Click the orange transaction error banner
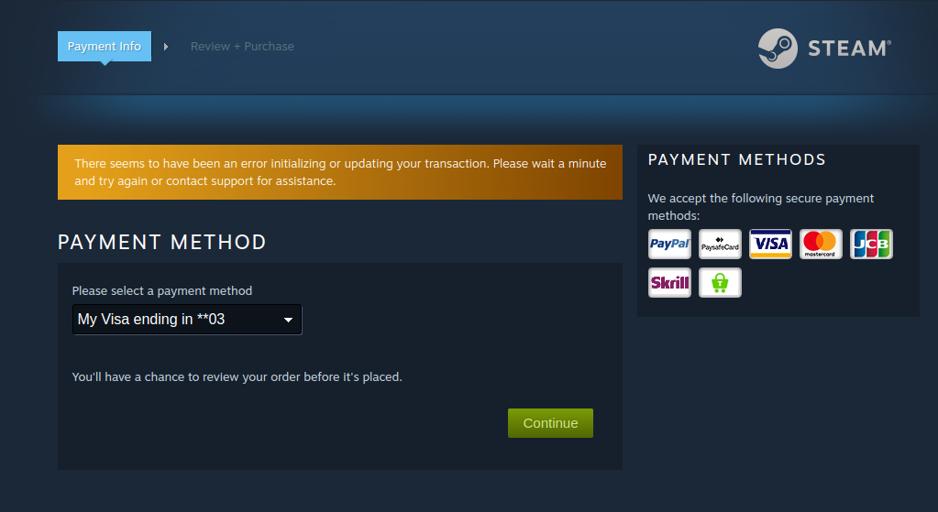This screenshot has height=512, width=938. [340, 172]
